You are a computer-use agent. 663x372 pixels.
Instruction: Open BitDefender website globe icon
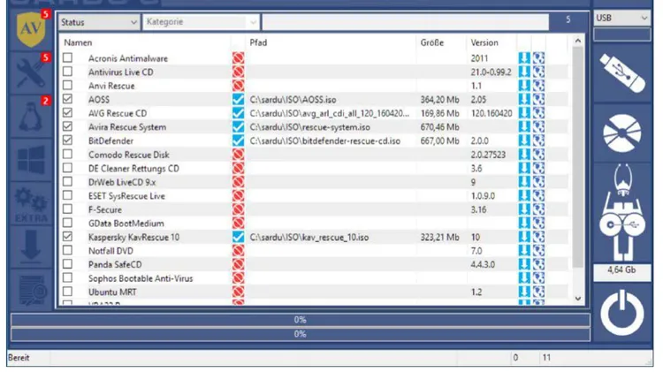point(538,140)
